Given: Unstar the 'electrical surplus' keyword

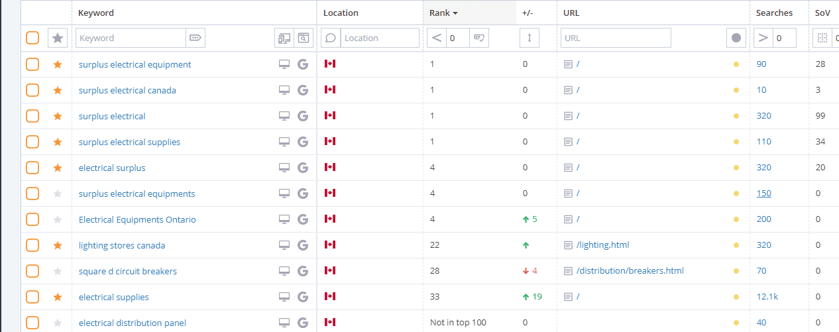Looking at the screenshot, I should [x=58, y=168].
